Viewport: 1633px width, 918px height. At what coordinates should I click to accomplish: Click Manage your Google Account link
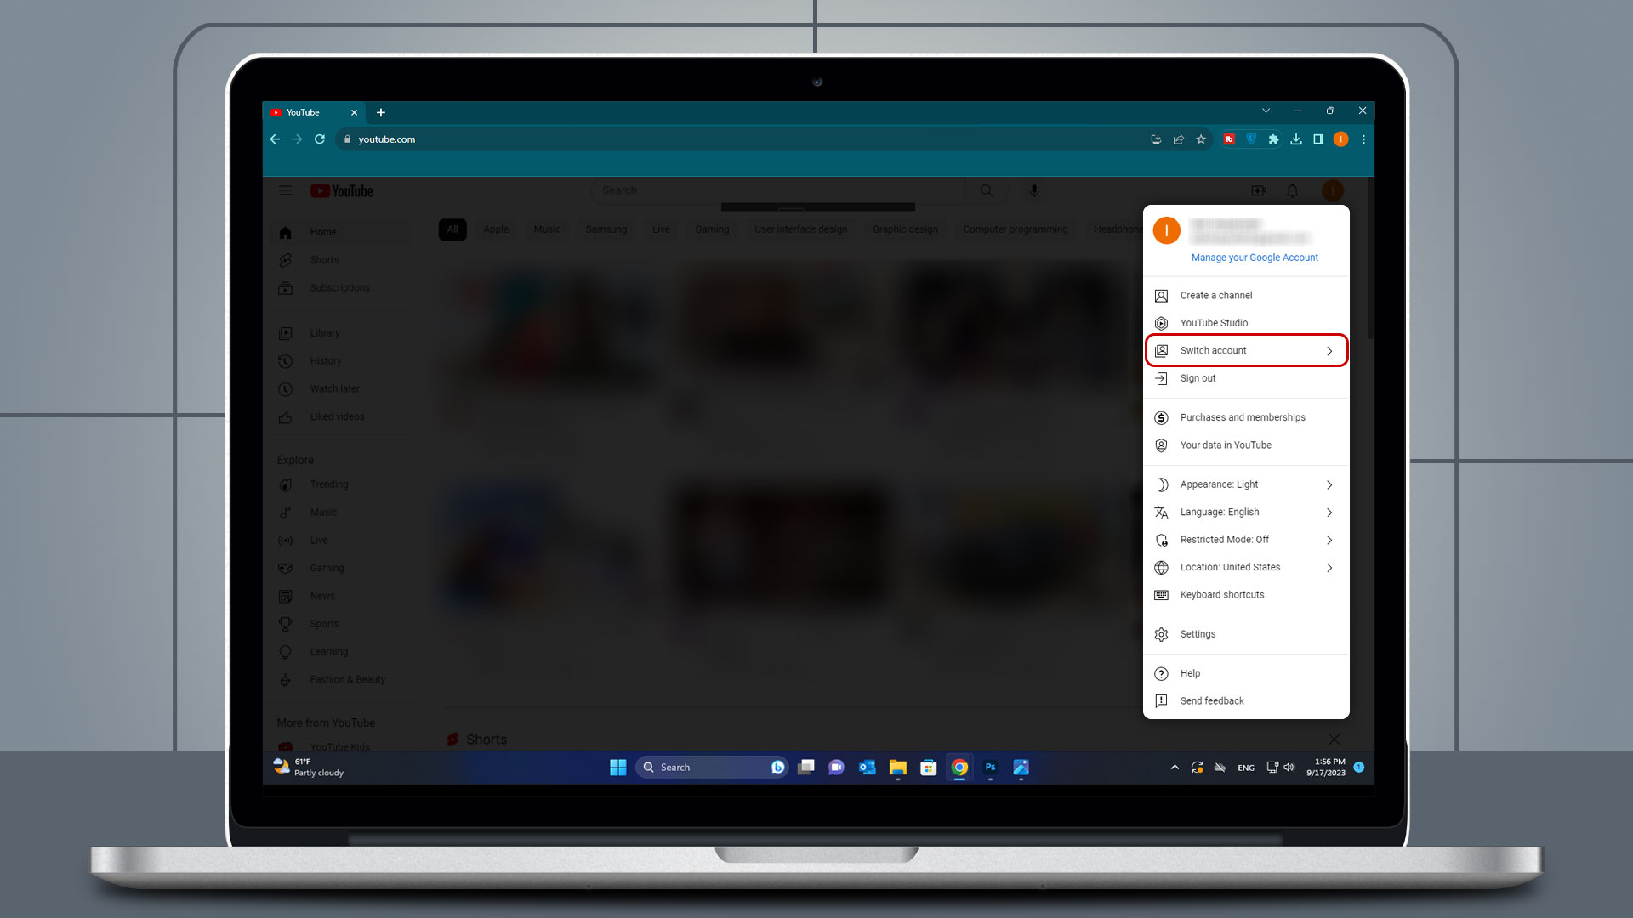click(1254, 257)
